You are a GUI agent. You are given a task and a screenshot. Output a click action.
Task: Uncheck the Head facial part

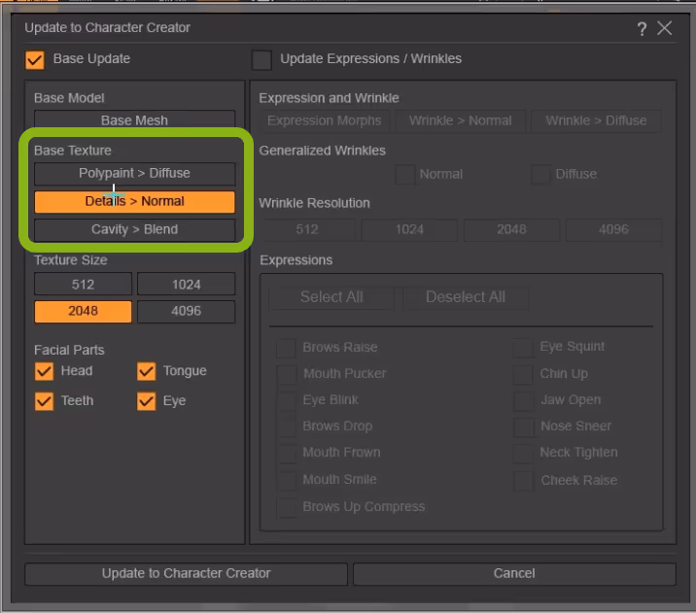tap(44, 371)
